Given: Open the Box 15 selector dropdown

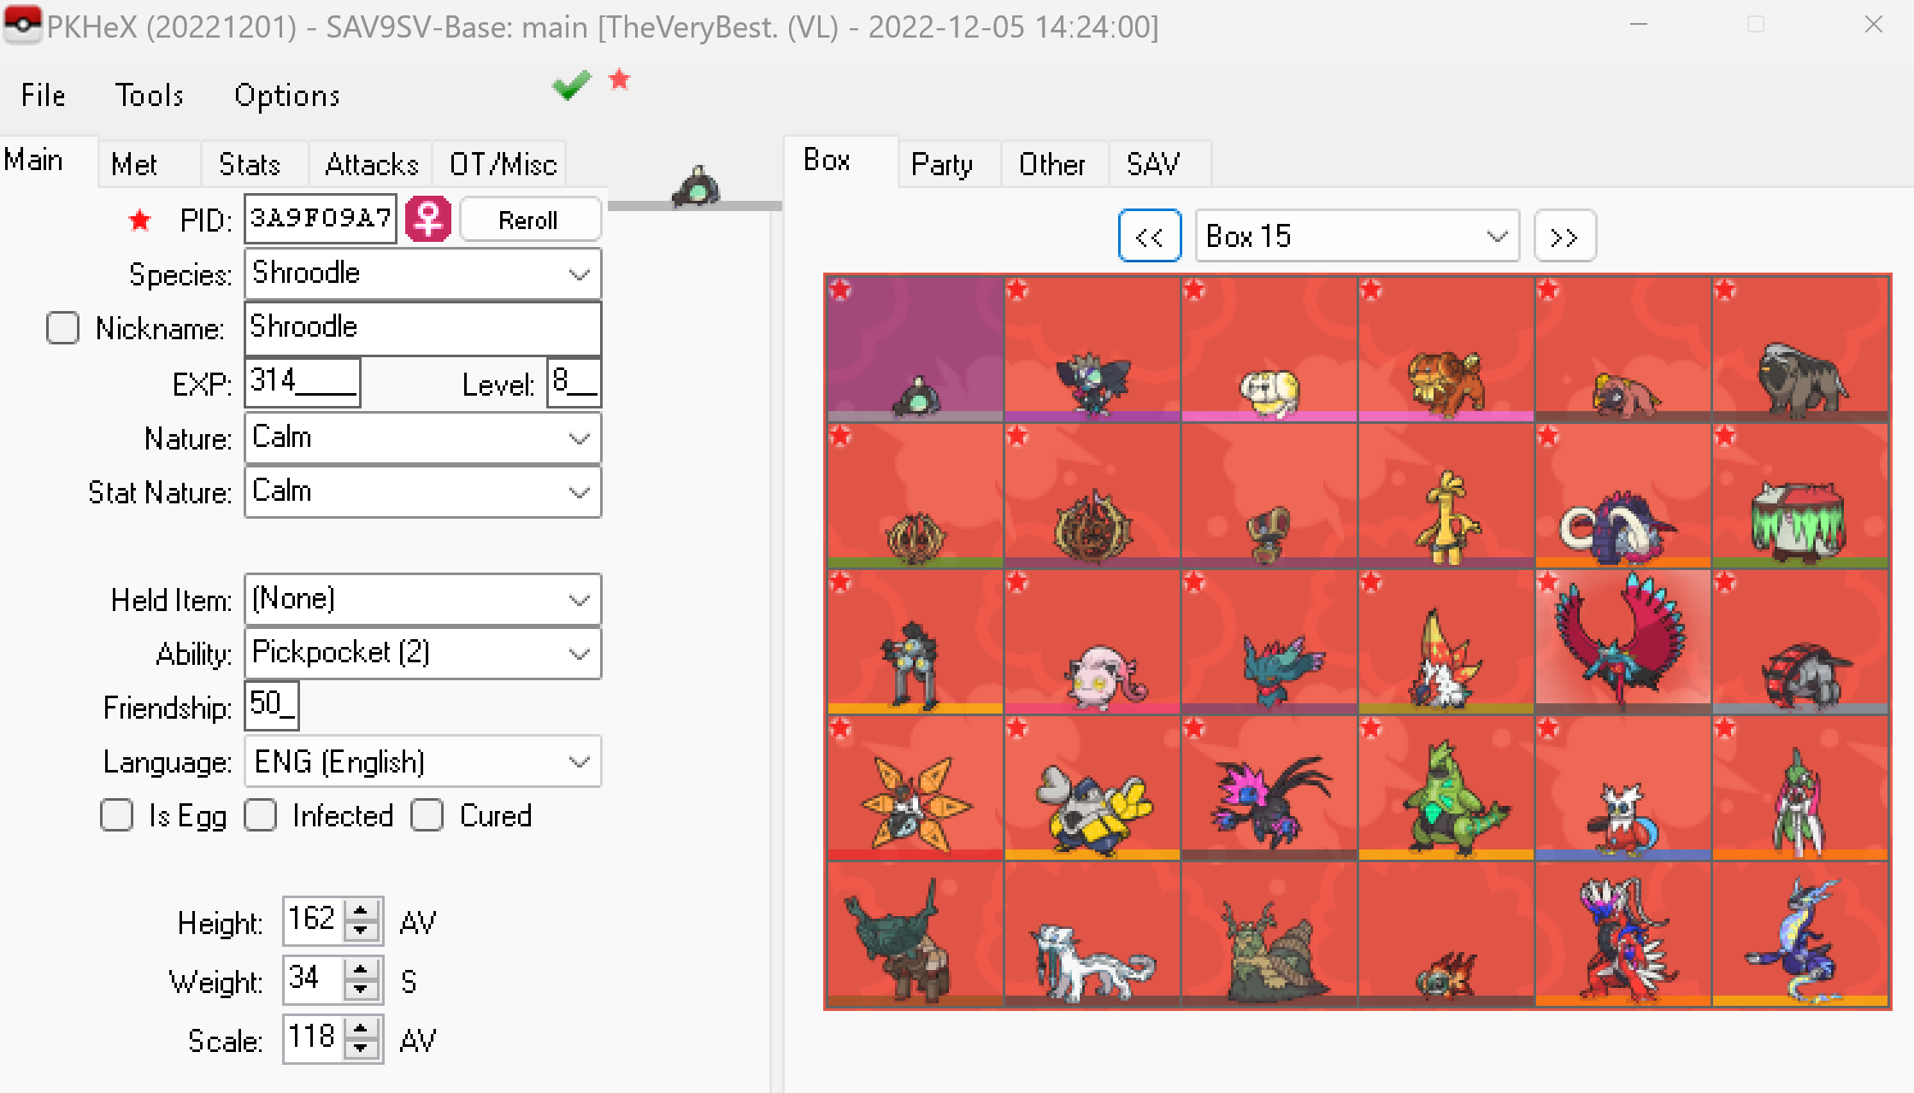Looking at the screenshot, I should point(1357,236).
